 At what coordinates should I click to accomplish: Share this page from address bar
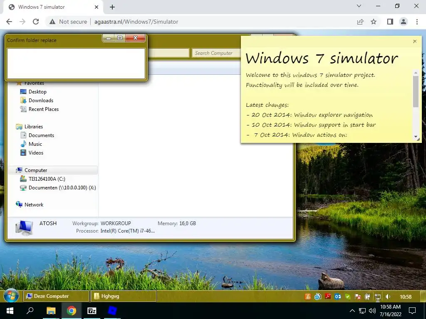click(360, 22)
